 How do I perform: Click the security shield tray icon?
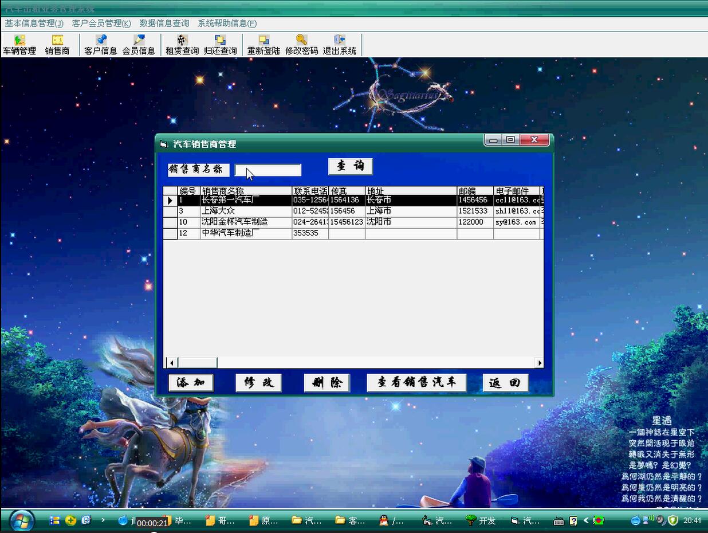tap(673, 520)
